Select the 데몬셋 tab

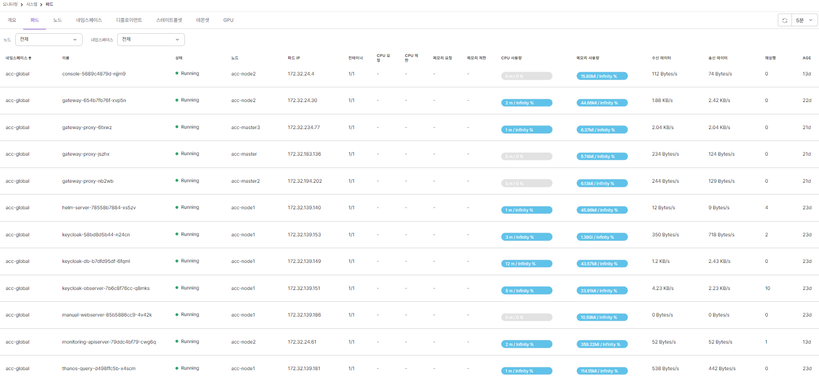(202, 20)
